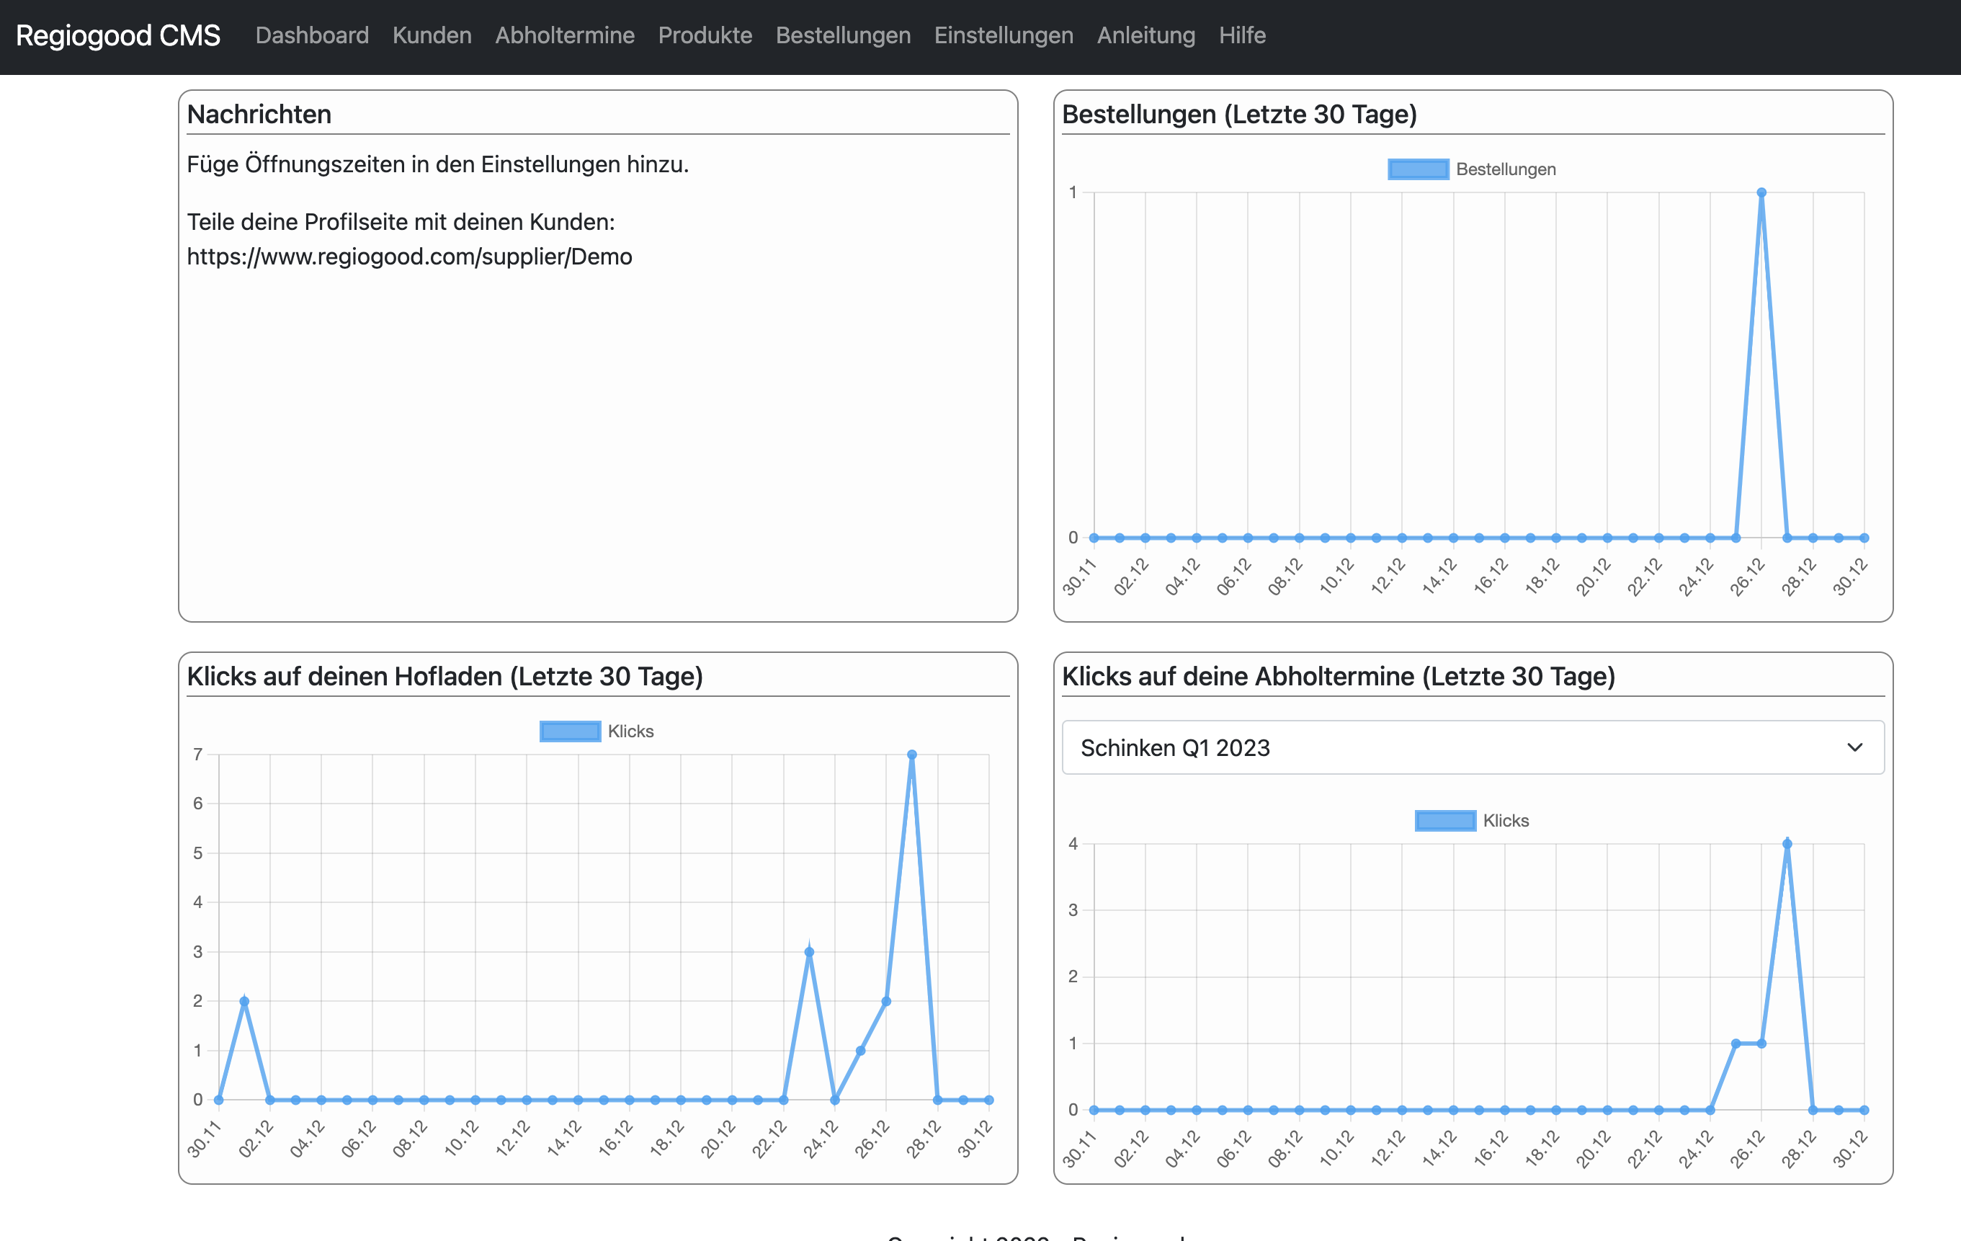Click the regiogood.com/supplier/Demo profile URL
1961x1241 pixels.
(408, 257)
